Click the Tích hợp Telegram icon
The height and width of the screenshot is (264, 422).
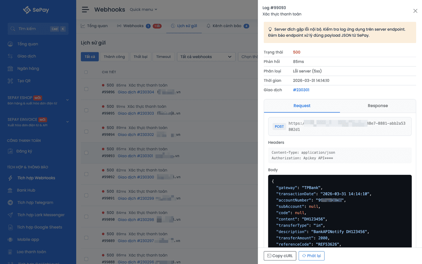pos(10,203)
